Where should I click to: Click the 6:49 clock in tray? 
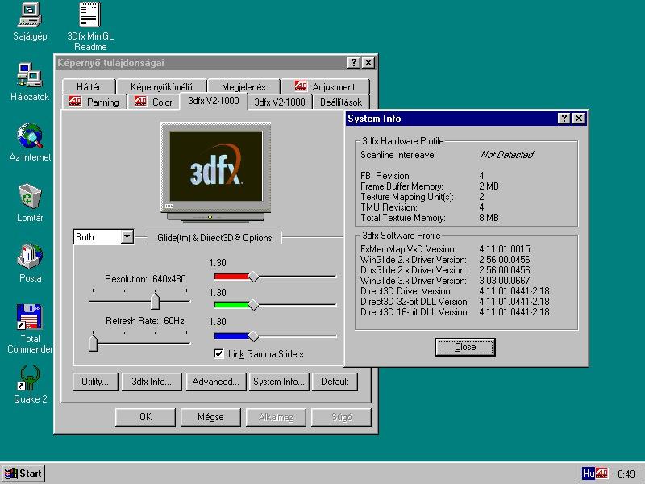click(x=626, y=474)
